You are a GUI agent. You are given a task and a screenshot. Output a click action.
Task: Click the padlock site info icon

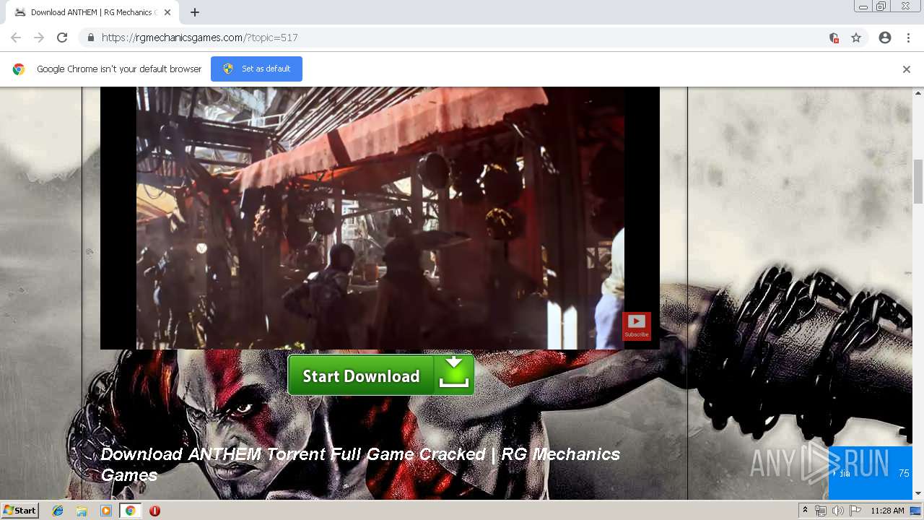(x=90, y=38)
